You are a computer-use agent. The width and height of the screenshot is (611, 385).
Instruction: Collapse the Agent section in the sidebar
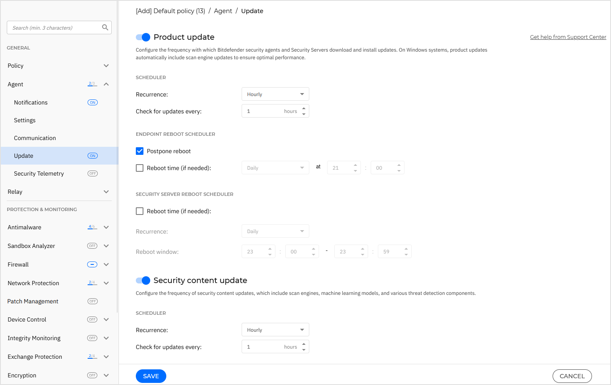(x=106, y=84)
